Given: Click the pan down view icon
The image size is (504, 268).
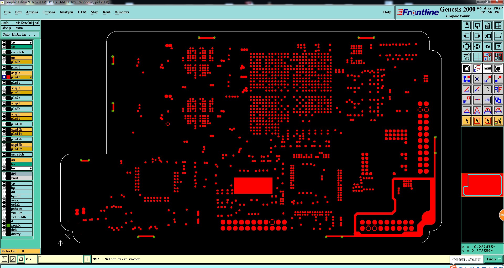Looking at the screenshot, I should pyautogui.click(x=477, y=25).
